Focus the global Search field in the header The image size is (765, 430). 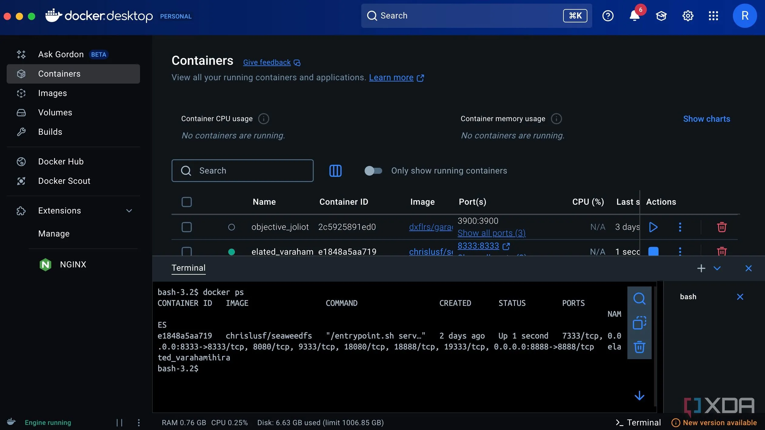(476, 16)
